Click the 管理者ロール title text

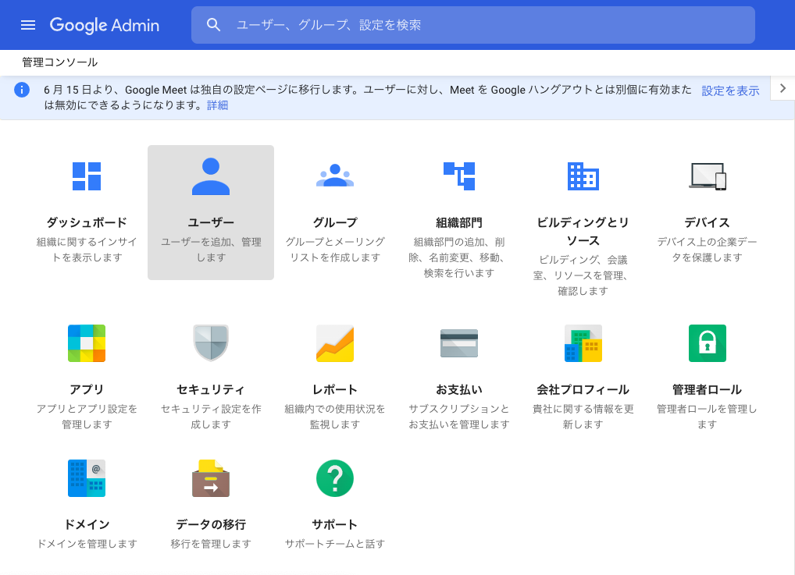point(708,389)
